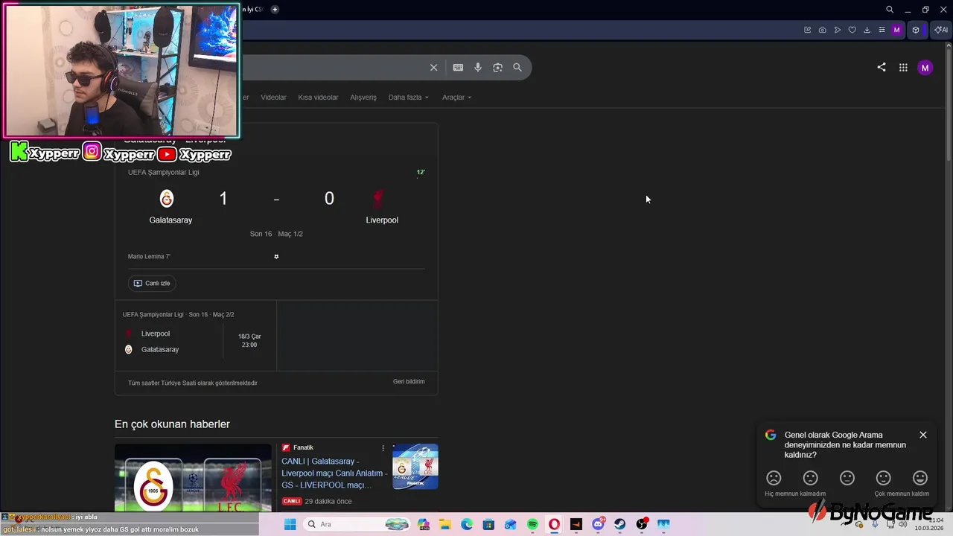Switch to the Kısa videolar tab
Screen dimensions: 953x536
click(318, 98)
